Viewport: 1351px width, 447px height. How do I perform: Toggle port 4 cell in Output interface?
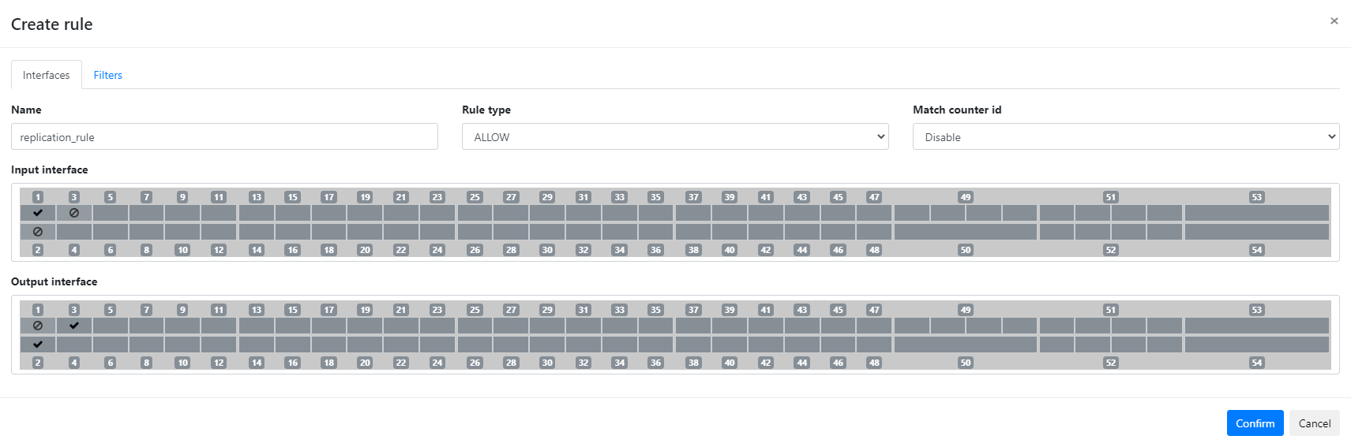[x=74, y=345]
